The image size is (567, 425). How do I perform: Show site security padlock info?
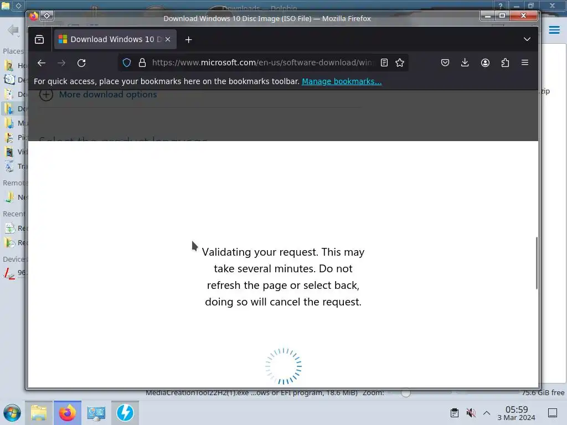(x=142, y=63)
